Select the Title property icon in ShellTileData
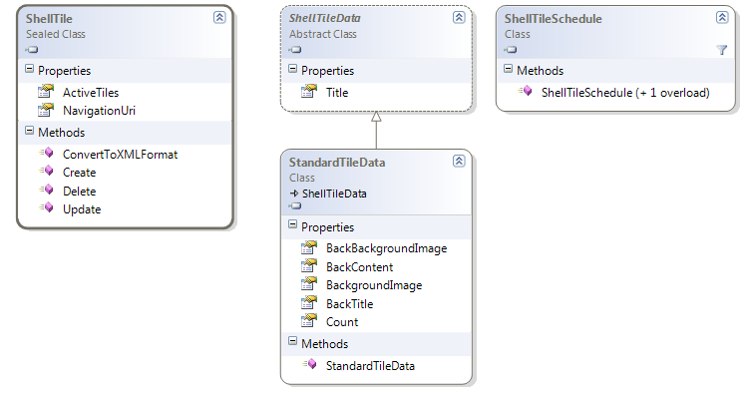 [x=309, y=92]
